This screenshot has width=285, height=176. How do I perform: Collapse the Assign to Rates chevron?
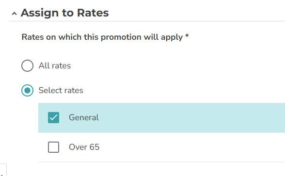point(14,13)
